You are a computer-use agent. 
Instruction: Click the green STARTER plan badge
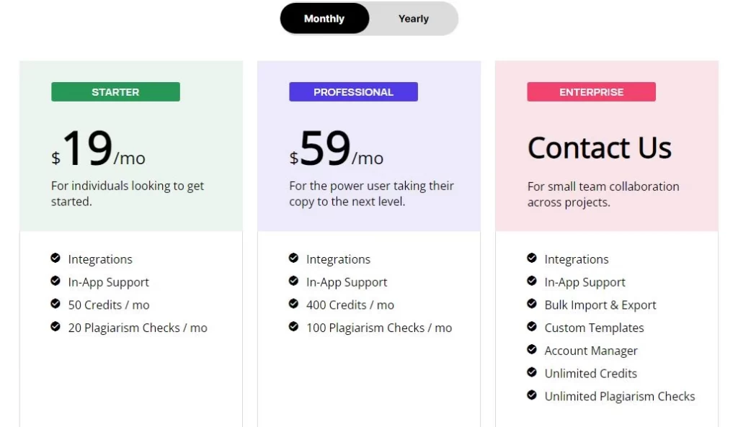coord(115,91)
